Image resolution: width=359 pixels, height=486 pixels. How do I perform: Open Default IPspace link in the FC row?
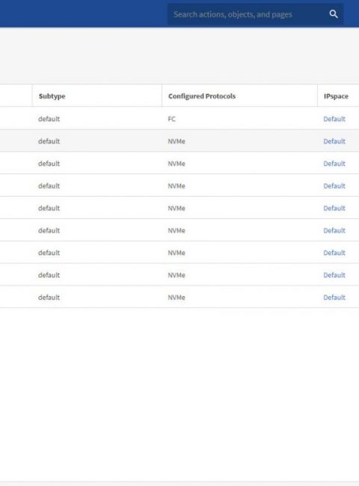tap(334, 119)
